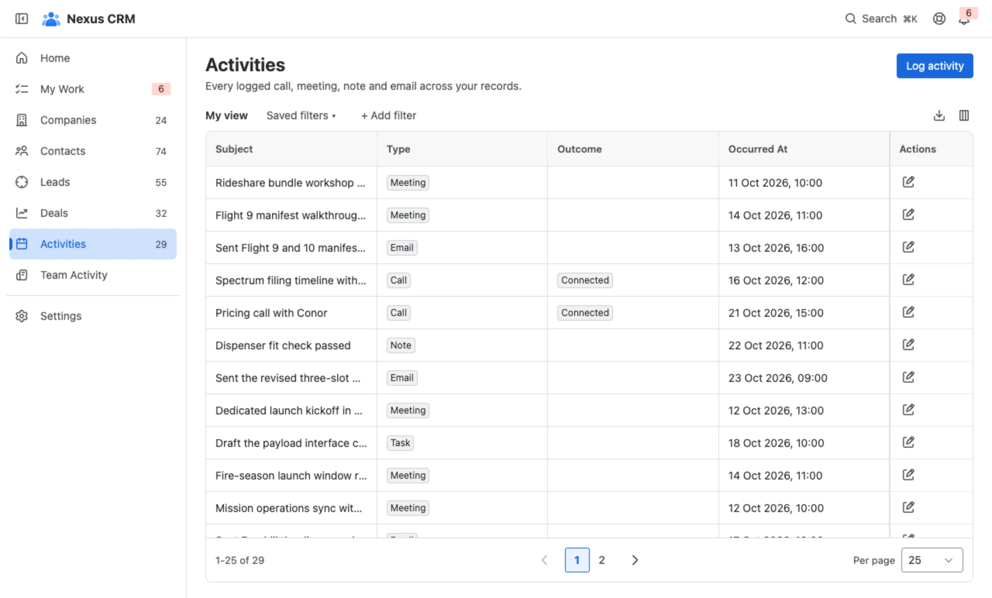Click the search magnifier icon

pos(850,19)
